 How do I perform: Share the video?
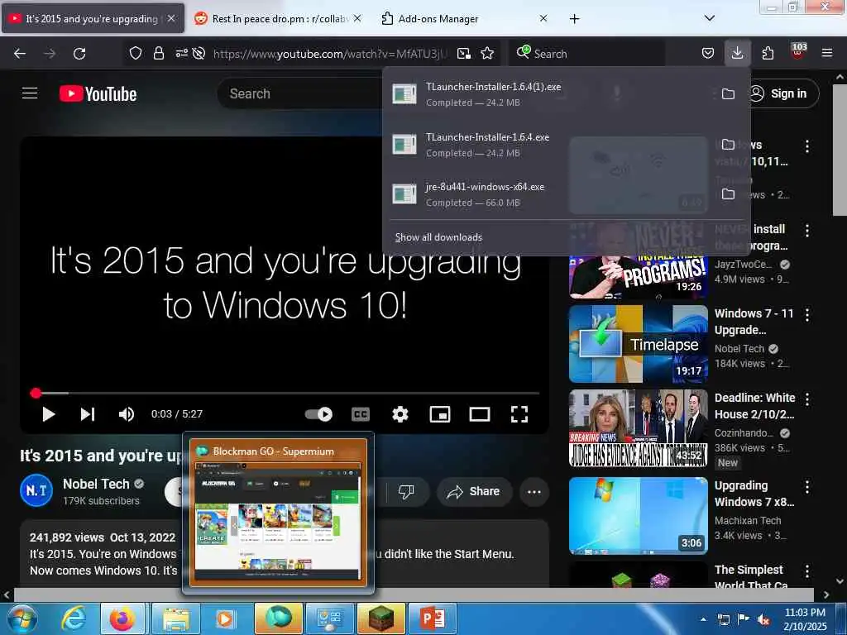coord(474,491)
